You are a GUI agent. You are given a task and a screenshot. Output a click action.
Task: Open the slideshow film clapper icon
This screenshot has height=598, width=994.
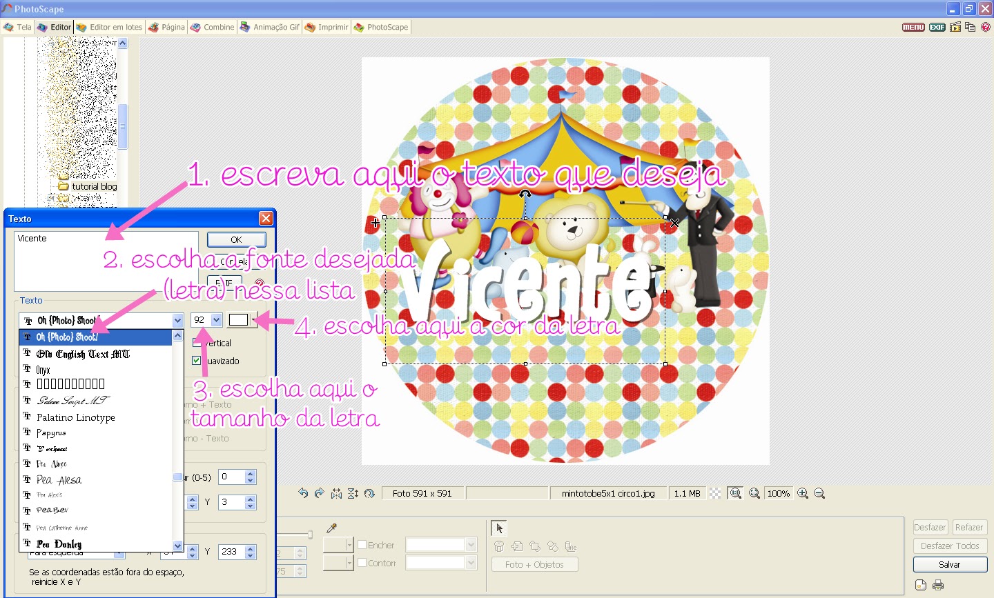(x=955, y=27)
